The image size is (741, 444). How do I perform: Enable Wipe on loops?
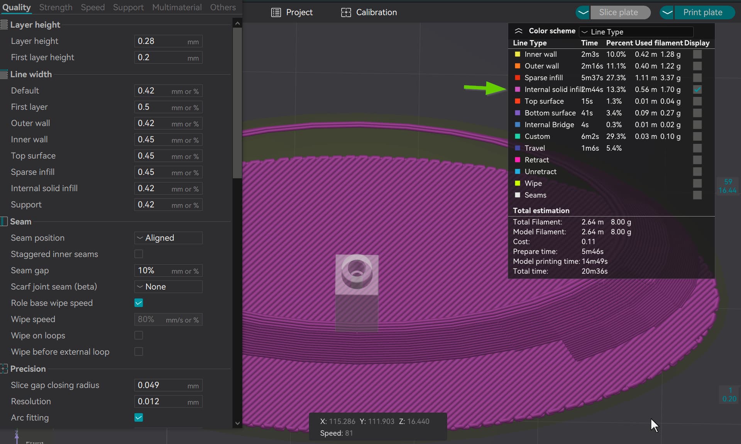point(139,335)
